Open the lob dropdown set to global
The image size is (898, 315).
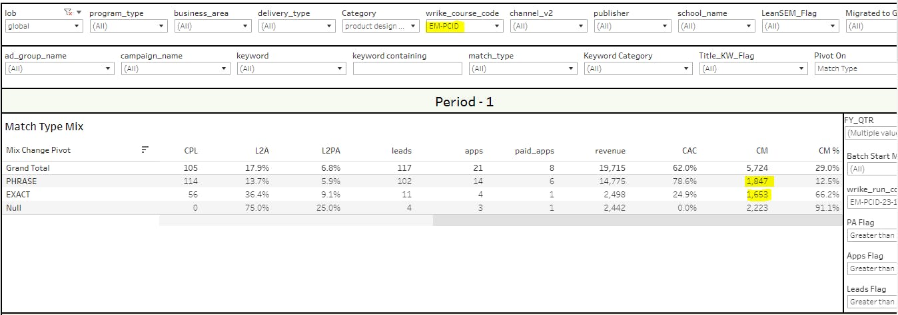(43, 26)
